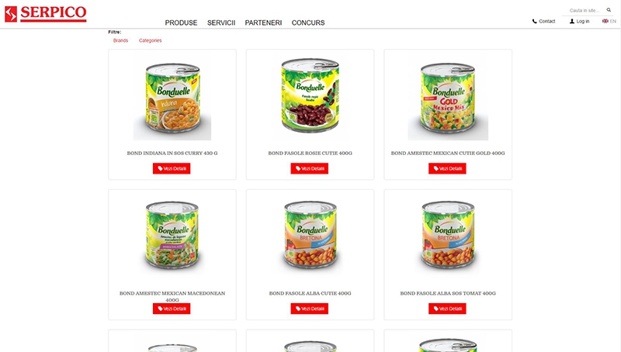Viewport: 621px width, 352px height.
Task: Click the BOND FASOLE ALBA SOS TOMAT title
Action: (x=448, y=294)
